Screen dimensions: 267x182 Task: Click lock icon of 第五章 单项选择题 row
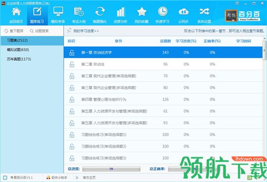pyautogui.click(x=72, y=111)
